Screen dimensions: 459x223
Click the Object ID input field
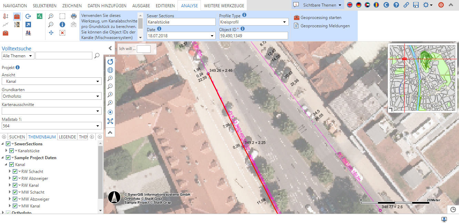(253, 36)
